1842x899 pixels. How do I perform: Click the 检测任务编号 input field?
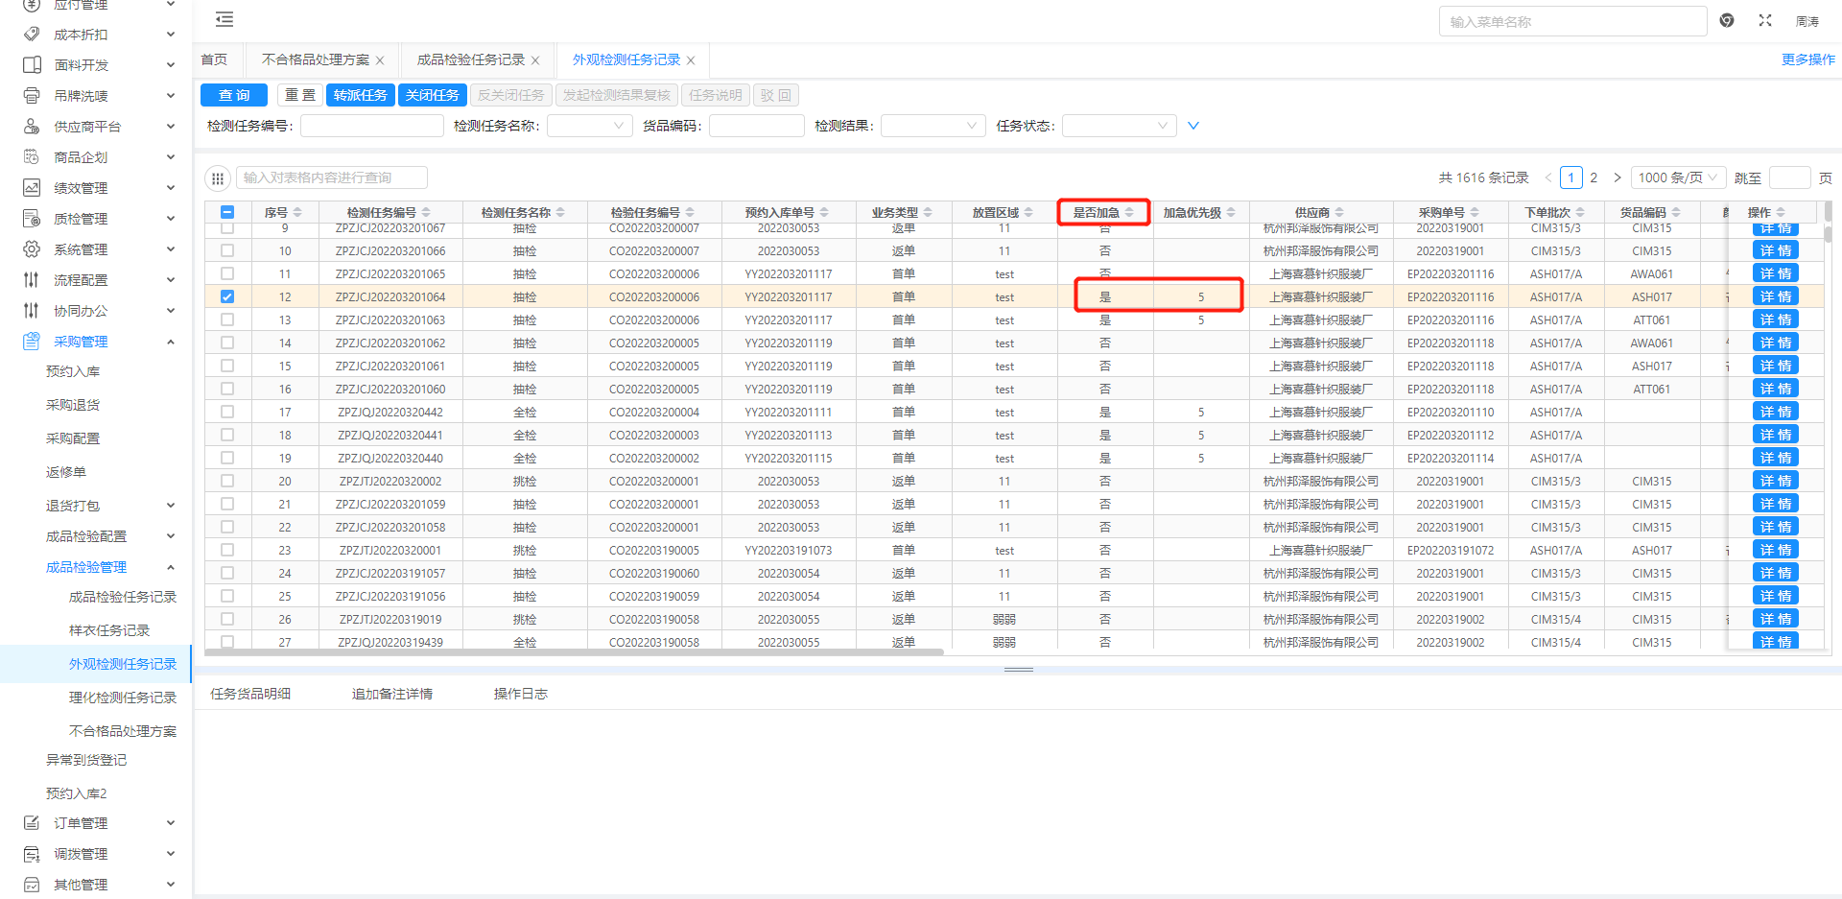click(x=371, y=126)
